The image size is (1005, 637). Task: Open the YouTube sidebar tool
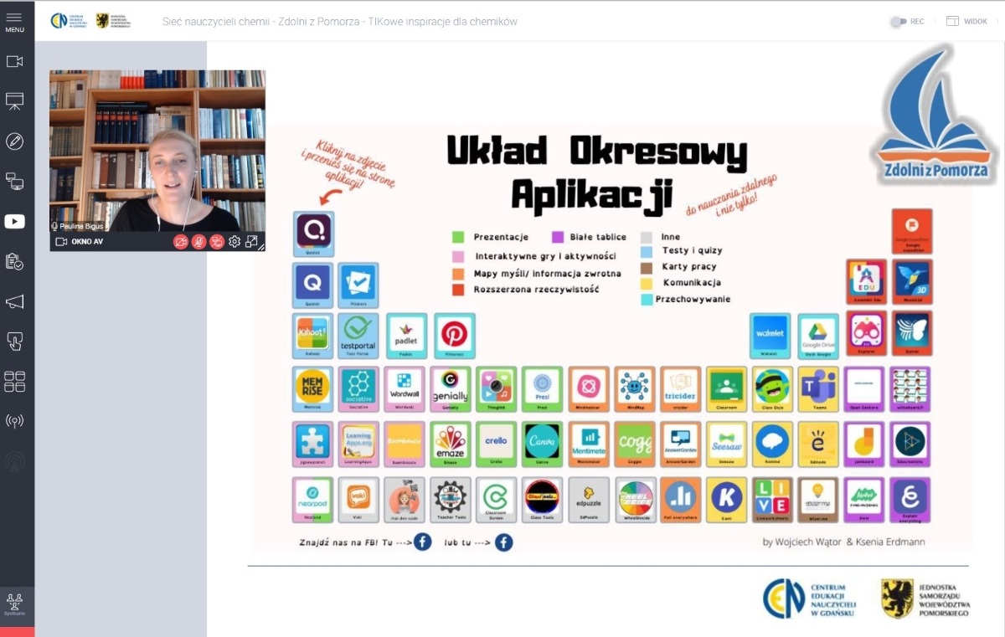click(x=14, y=221)
